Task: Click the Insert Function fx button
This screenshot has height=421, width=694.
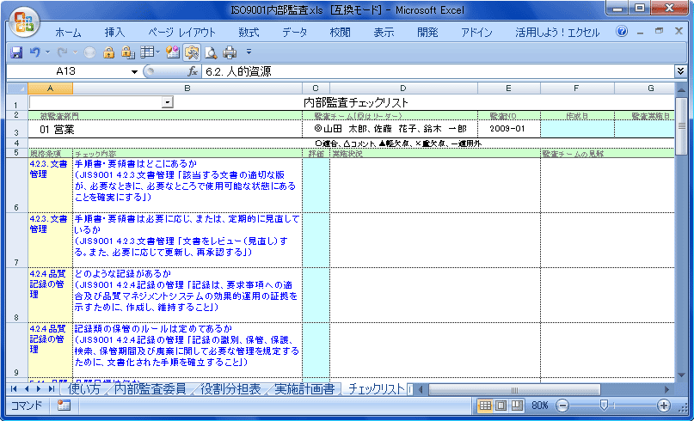Action: point(193,71)
